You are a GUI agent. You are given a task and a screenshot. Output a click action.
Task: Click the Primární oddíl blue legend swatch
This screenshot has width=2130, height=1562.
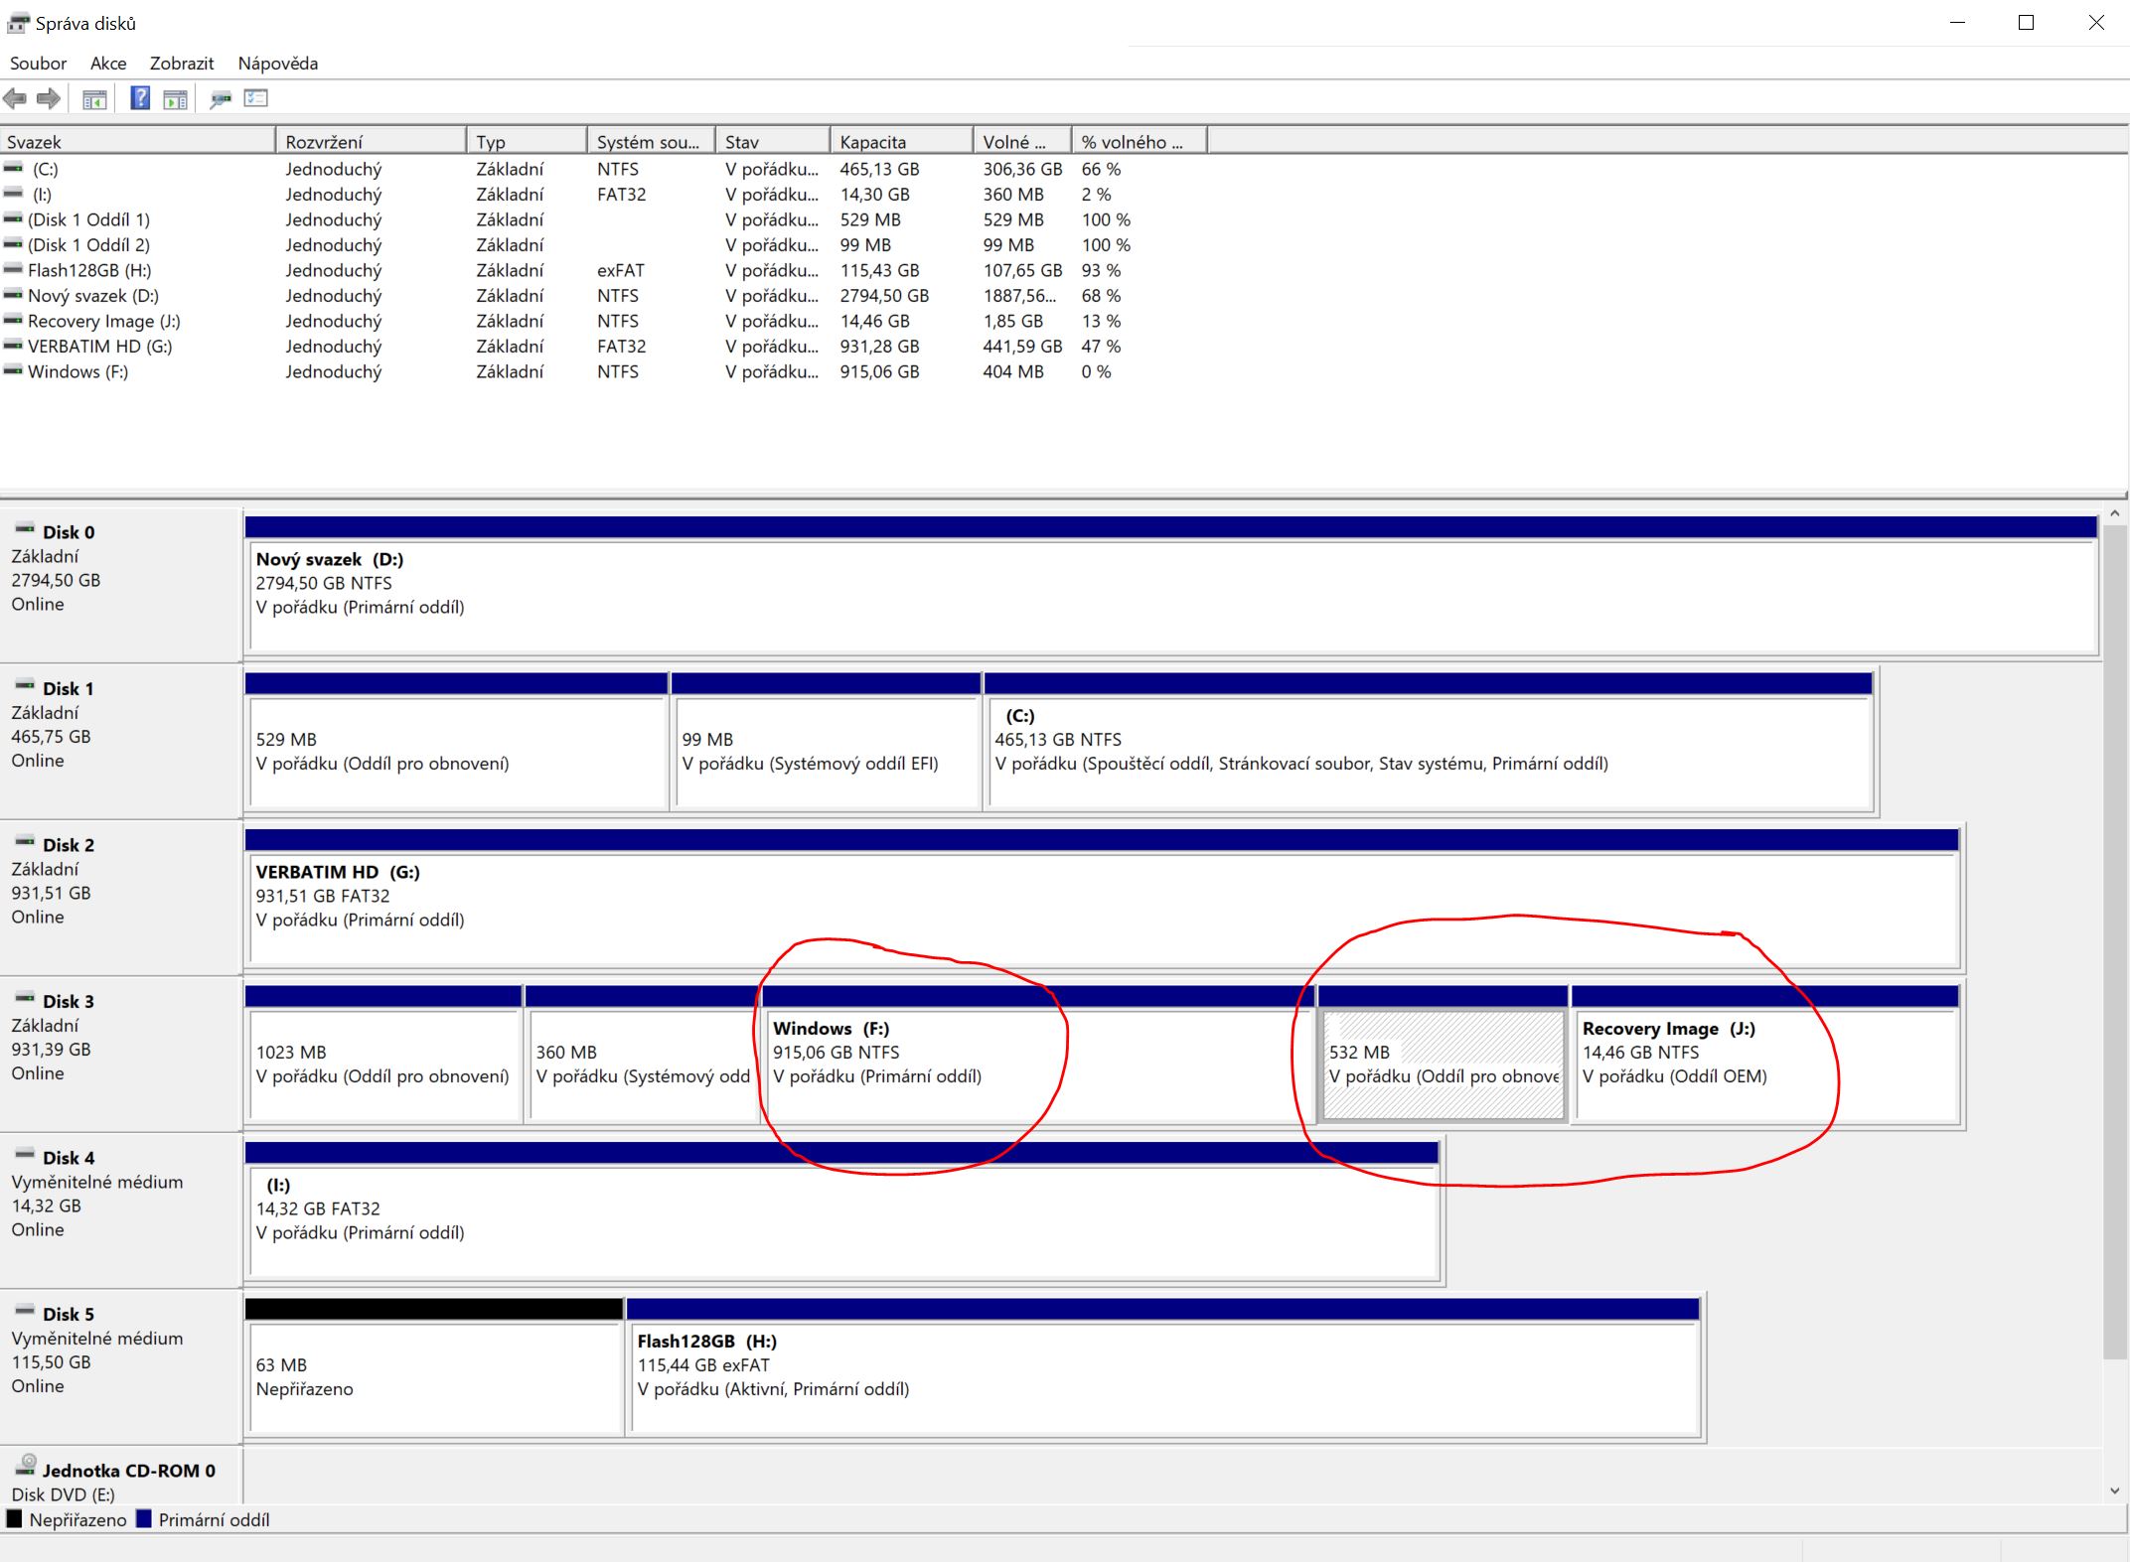tap(144, 1519)
